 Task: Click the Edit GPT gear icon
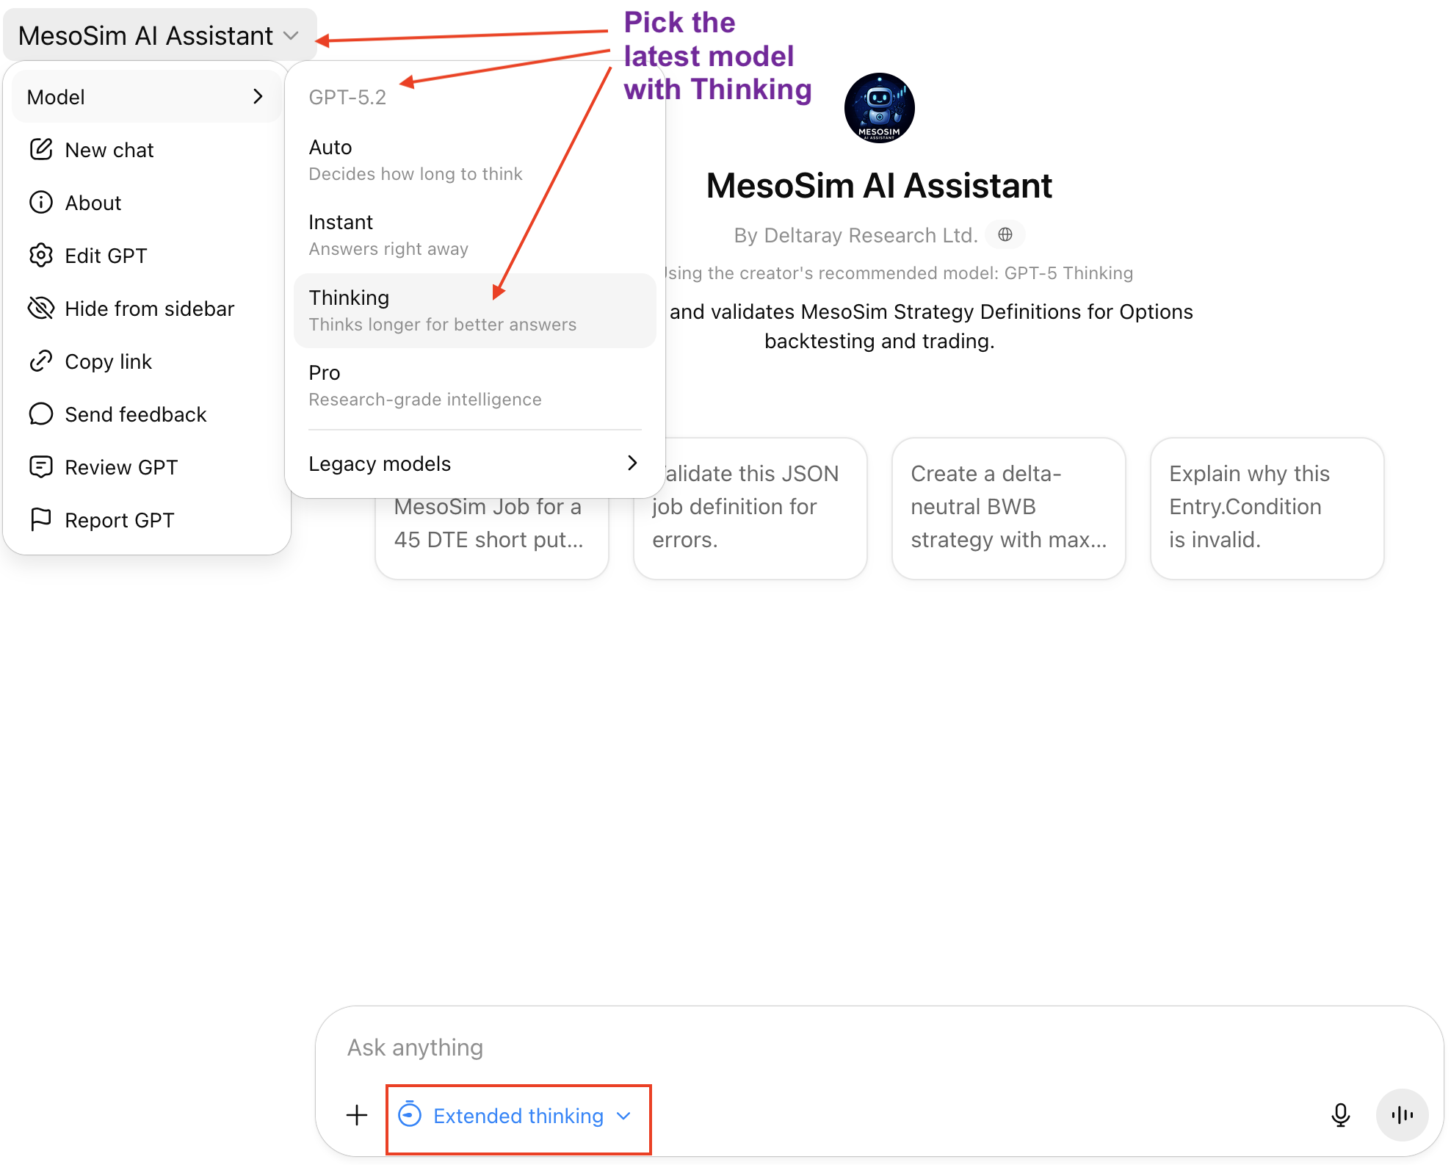coord(41,256)
